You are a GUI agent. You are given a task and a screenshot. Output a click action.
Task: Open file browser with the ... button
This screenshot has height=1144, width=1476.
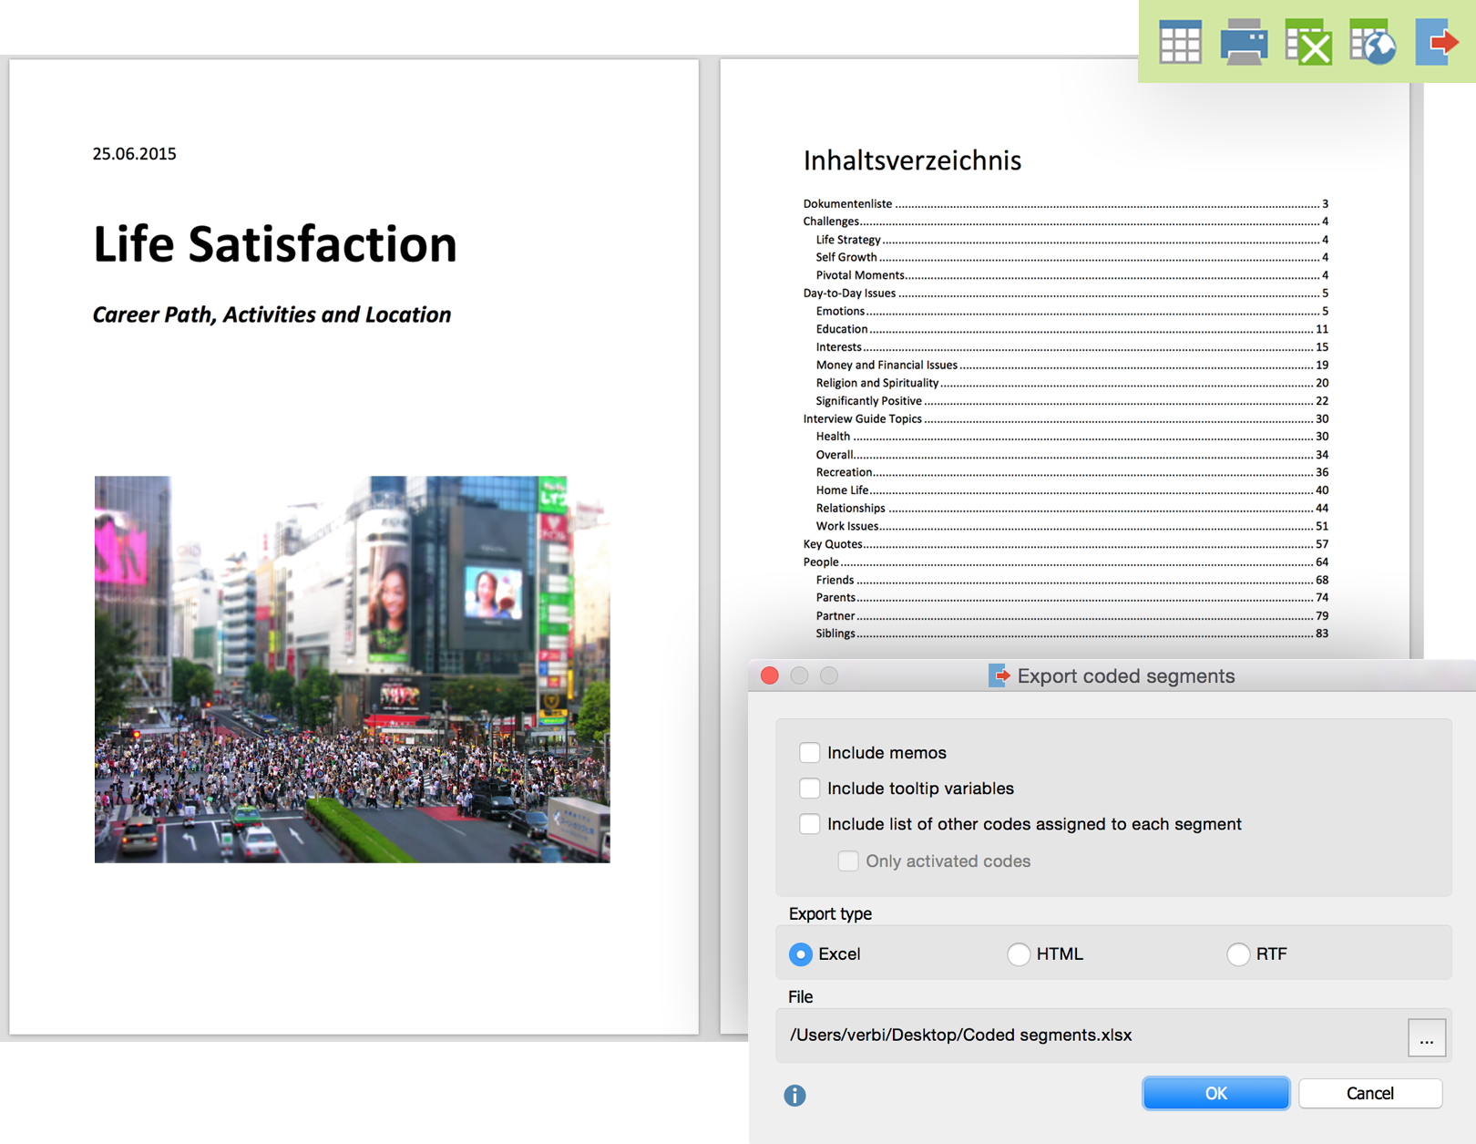click(1427, 1037)
